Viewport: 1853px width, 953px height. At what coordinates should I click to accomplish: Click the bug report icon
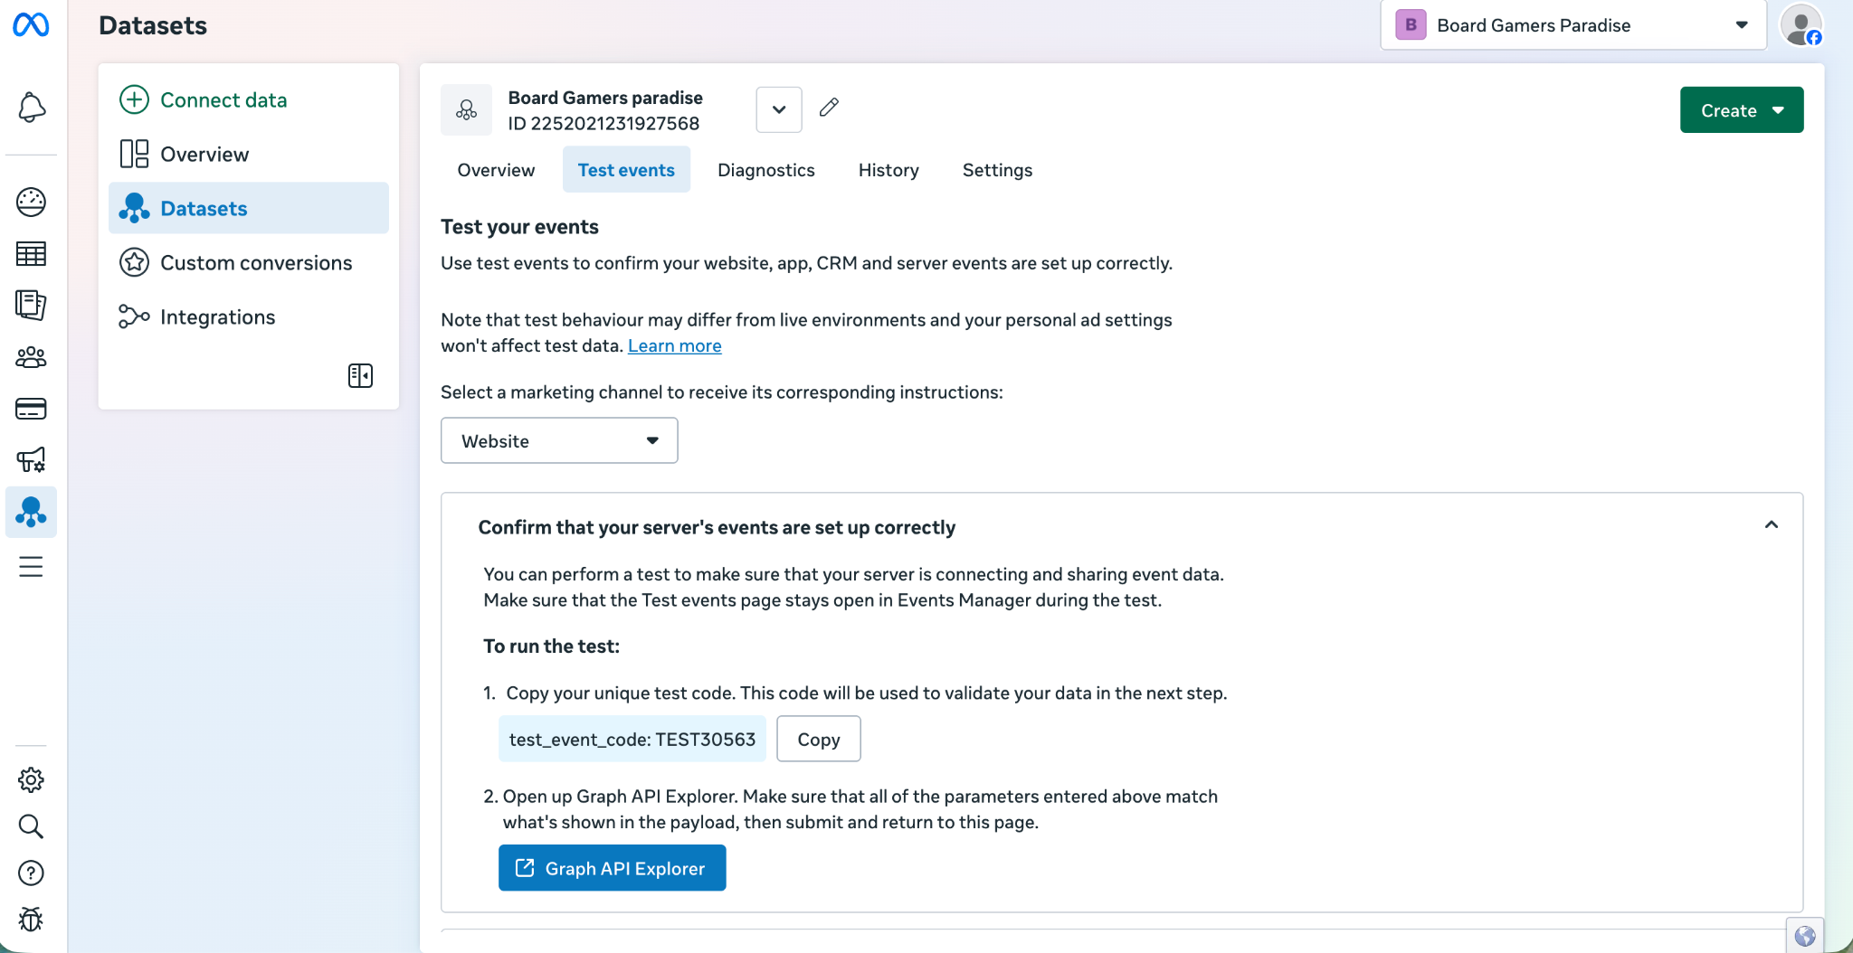coord(31,920)
